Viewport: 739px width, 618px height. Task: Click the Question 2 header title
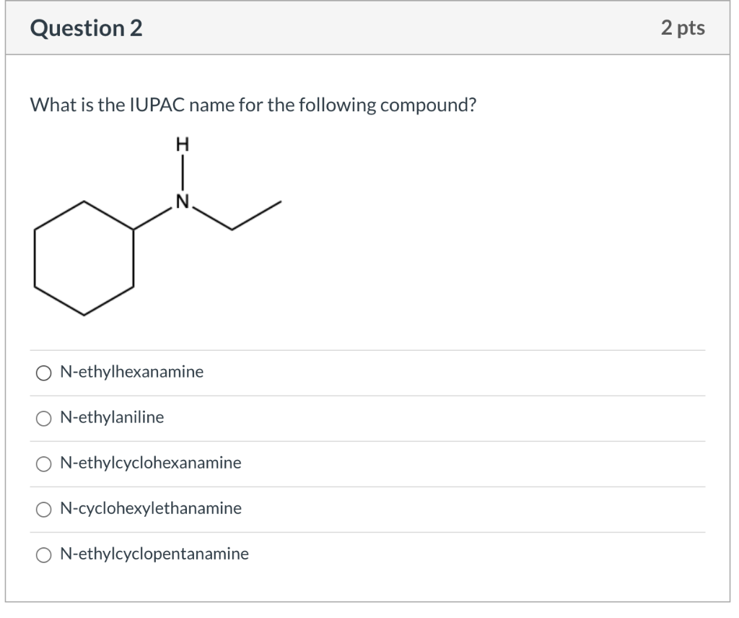point(89,28)
